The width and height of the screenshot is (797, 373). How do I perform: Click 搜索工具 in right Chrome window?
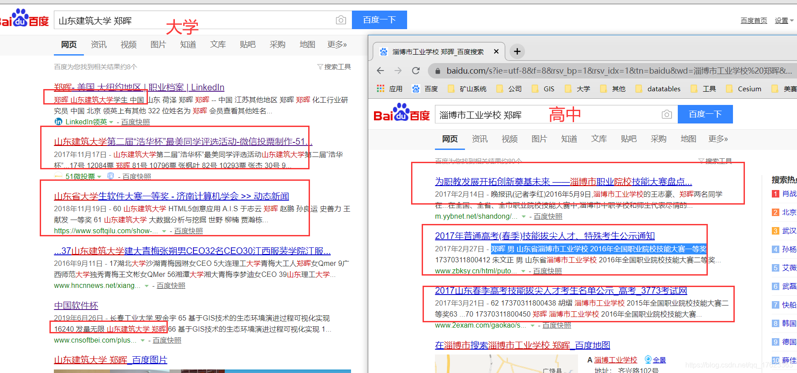point(715,161)
